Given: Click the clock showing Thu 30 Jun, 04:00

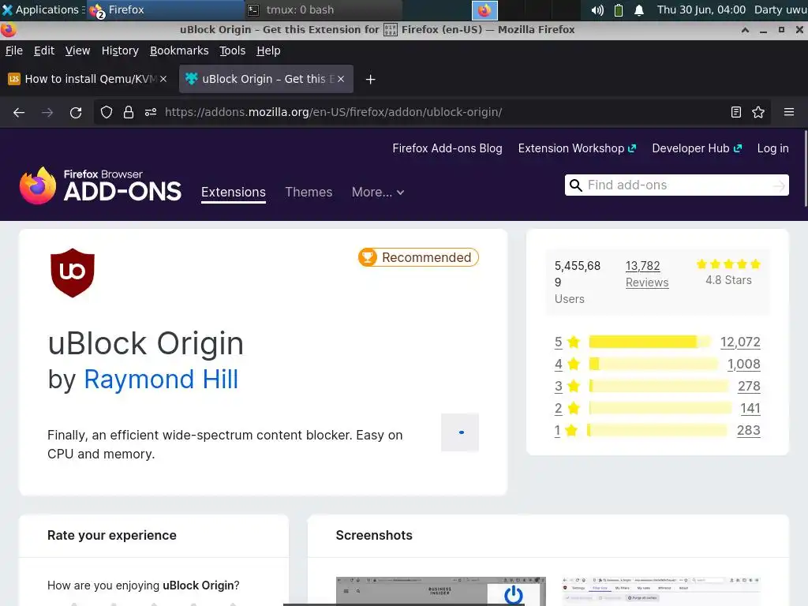Looking at the screenshot, I should [x=701, y=9].
